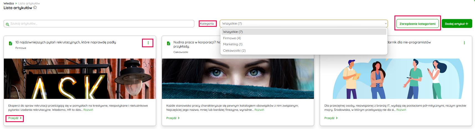Open three-dot menu on the non-programmers article
Viewport: 475px width, 129px height.
coord(464,43)
